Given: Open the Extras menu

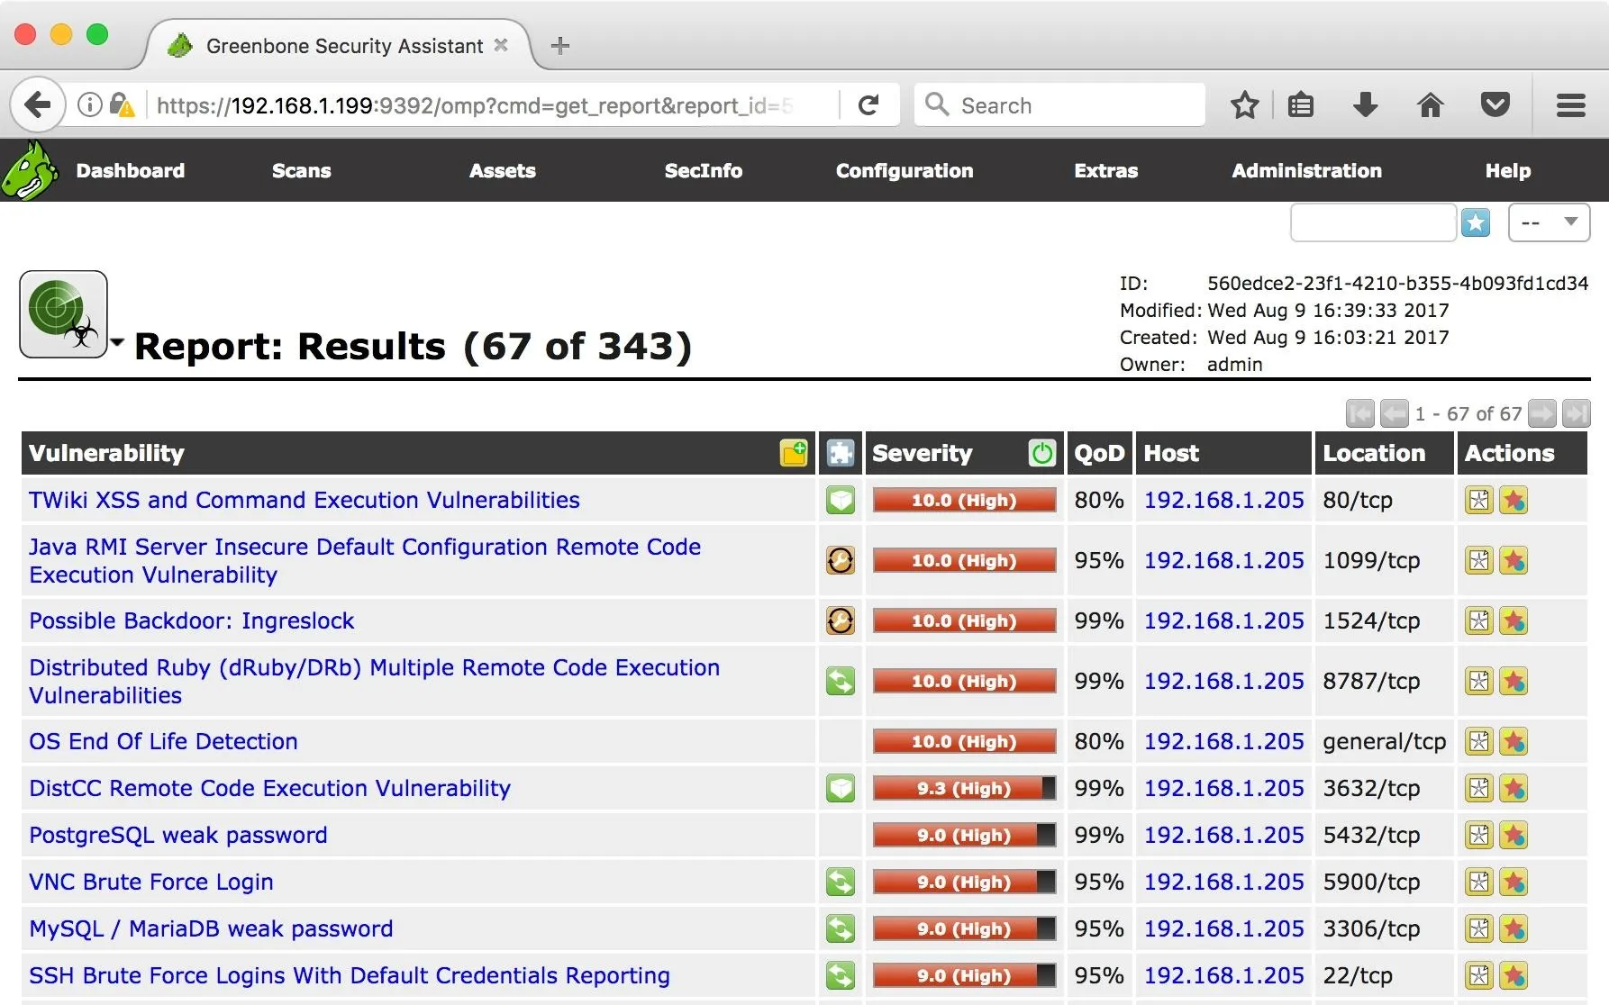Looking at the screenshot, I should click(x=1106, y=170).
